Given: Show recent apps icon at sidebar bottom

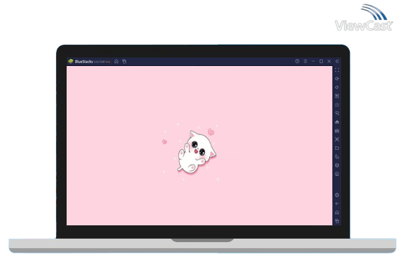Looking at the screenshot, I should click(x=337, y=221).
